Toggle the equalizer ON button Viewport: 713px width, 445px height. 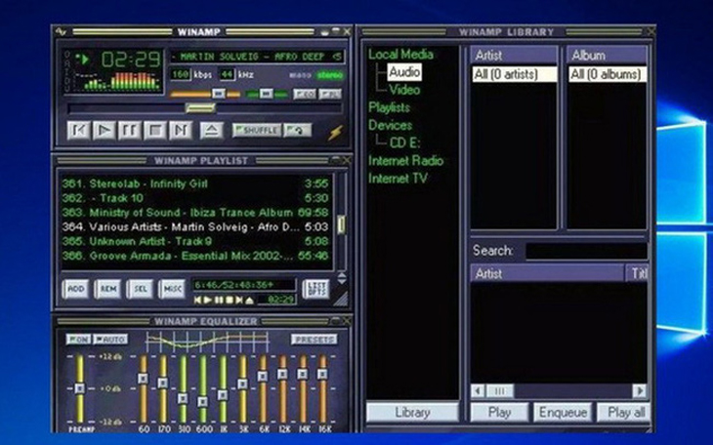tap(78, 339)
